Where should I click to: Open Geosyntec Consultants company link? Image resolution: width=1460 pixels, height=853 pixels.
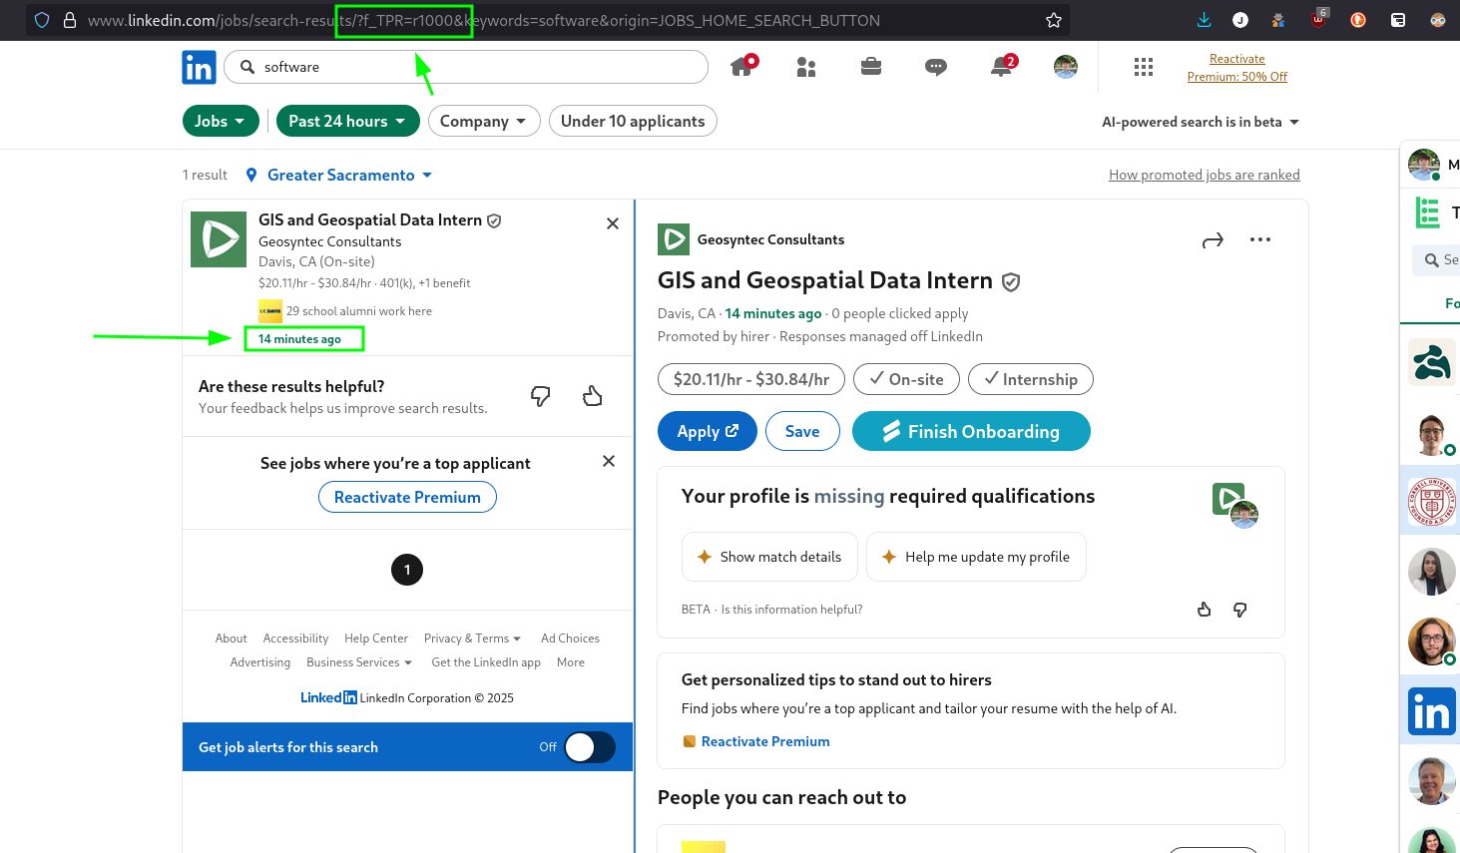pyautogui.click(x=770, y=239)
